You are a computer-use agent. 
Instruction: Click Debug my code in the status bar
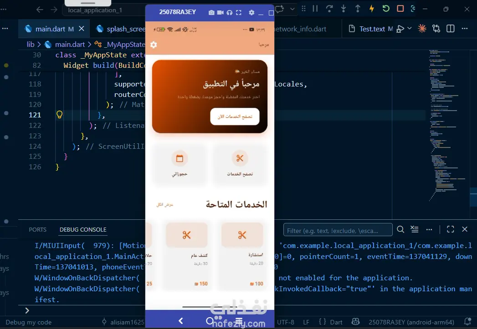click(x=28, y=322)
